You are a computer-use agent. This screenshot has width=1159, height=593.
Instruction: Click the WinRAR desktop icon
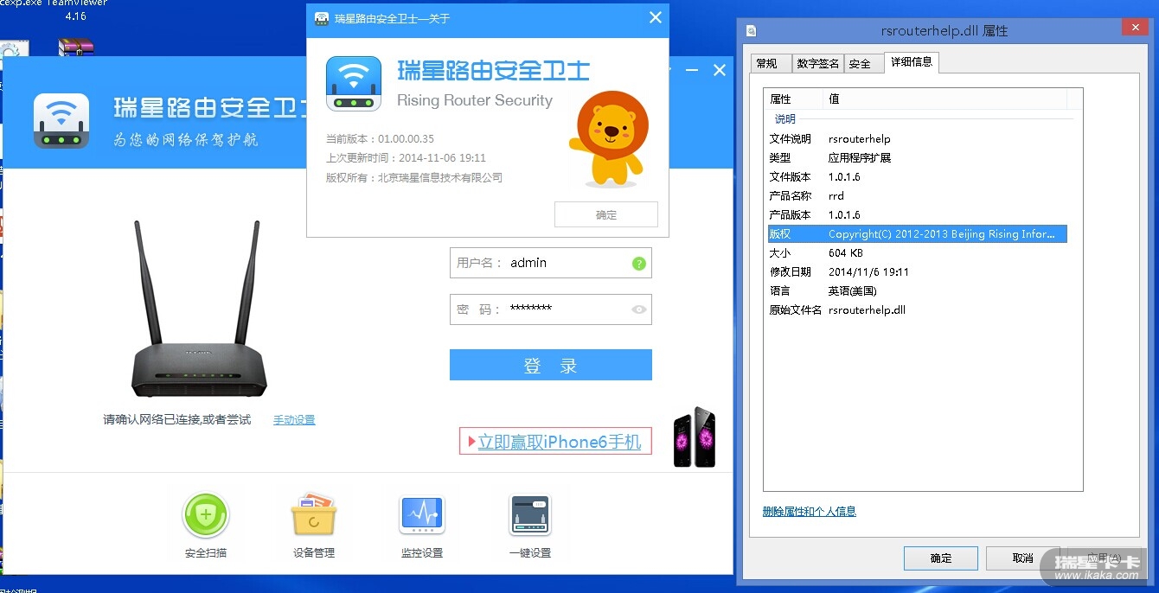coord(76,48)
